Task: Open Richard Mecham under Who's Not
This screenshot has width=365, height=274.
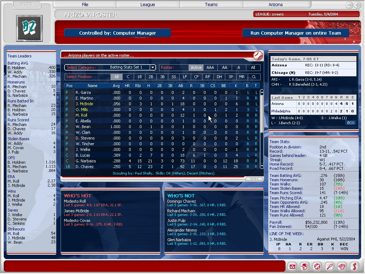Action: (181, 211)
